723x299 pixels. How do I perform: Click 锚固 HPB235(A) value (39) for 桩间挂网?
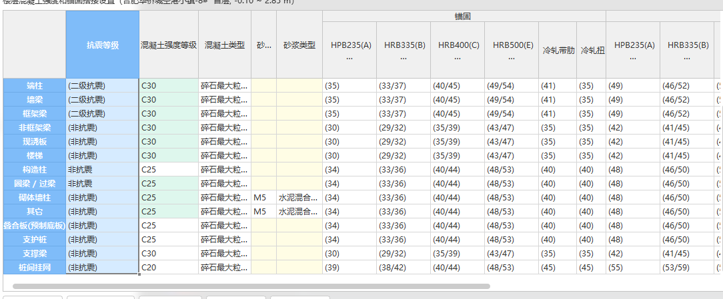pos(349,267)
